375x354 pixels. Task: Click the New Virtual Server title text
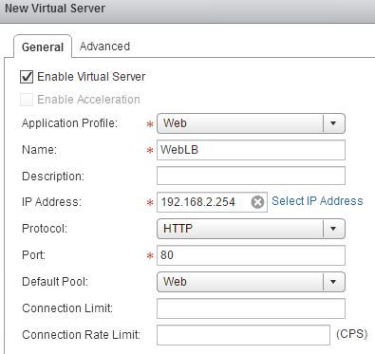(x=55, y=9)
